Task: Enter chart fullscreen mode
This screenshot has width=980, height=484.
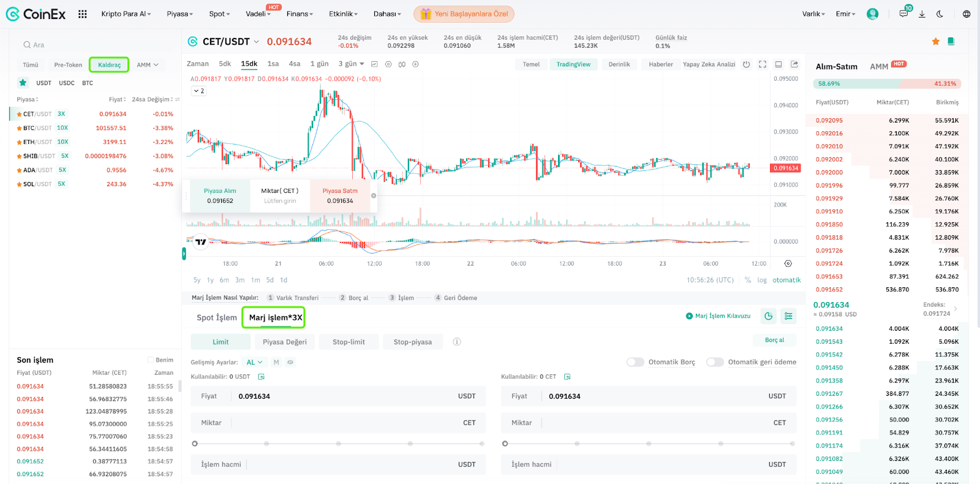Action: (x=763, y=64)
